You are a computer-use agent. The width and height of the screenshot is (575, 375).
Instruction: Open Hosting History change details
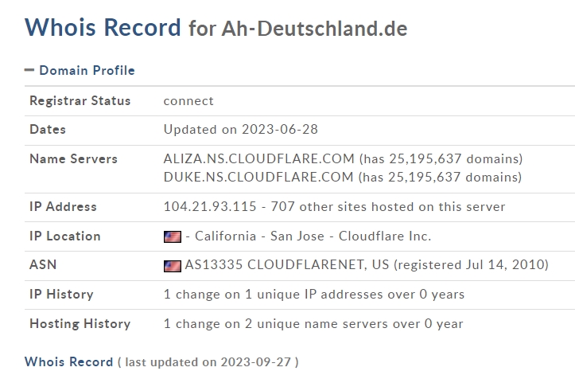[313, 323]
